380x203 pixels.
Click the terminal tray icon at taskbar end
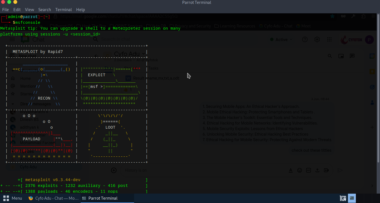352,198
